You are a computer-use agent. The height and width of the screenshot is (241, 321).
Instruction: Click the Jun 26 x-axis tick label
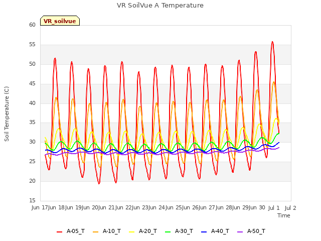[x=191, y=208]
